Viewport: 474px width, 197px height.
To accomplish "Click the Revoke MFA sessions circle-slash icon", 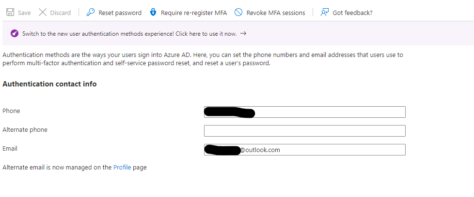I will [x=238, y=13].
